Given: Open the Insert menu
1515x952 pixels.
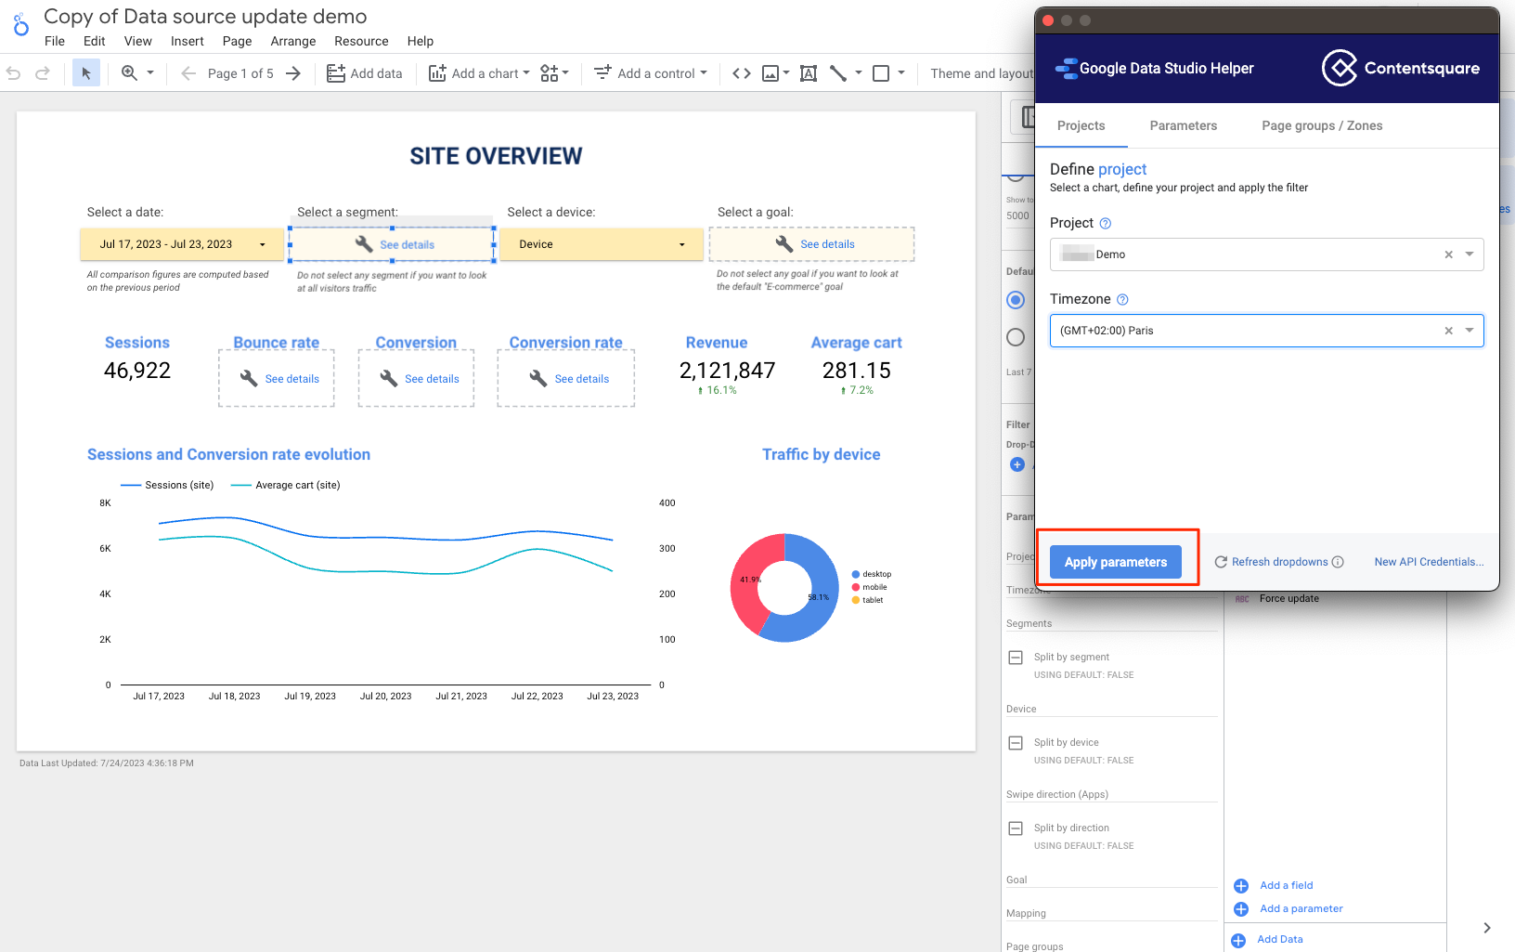Looking at the screenshot, I should coord(188,41).
